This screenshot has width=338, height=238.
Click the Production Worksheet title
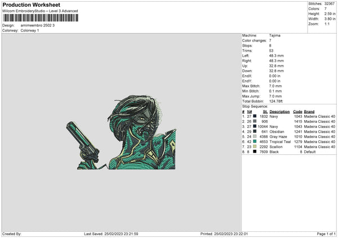(31, 4)
